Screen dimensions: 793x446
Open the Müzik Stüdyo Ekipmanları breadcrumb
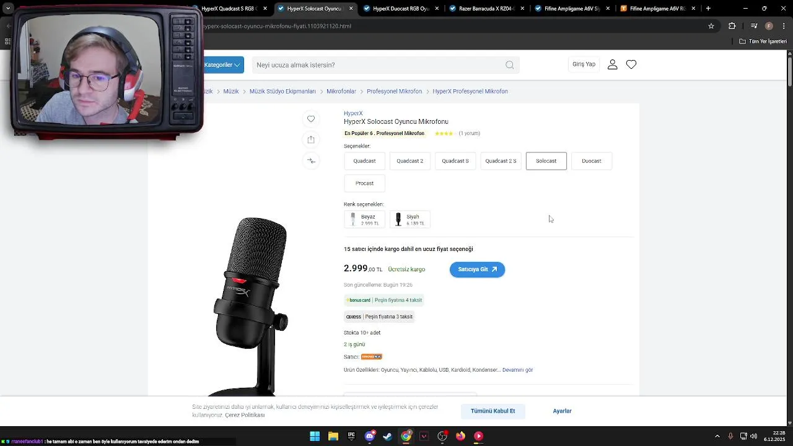click(x=283, y=92)
